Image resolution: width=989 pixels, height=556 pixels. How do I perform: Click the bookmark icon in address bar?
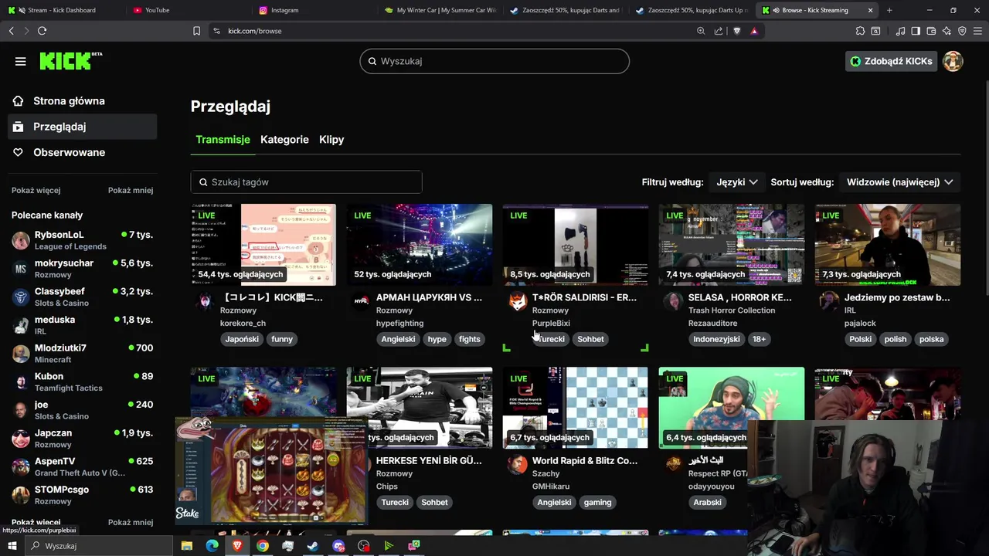196,31
